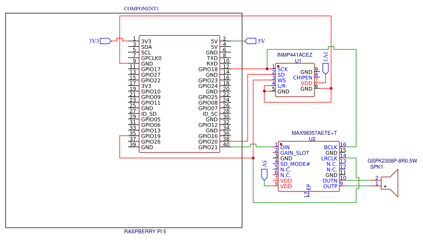Click the wire junction dot at the INMP441 SCK pin

pyautogui.click(x=267, y=69)
